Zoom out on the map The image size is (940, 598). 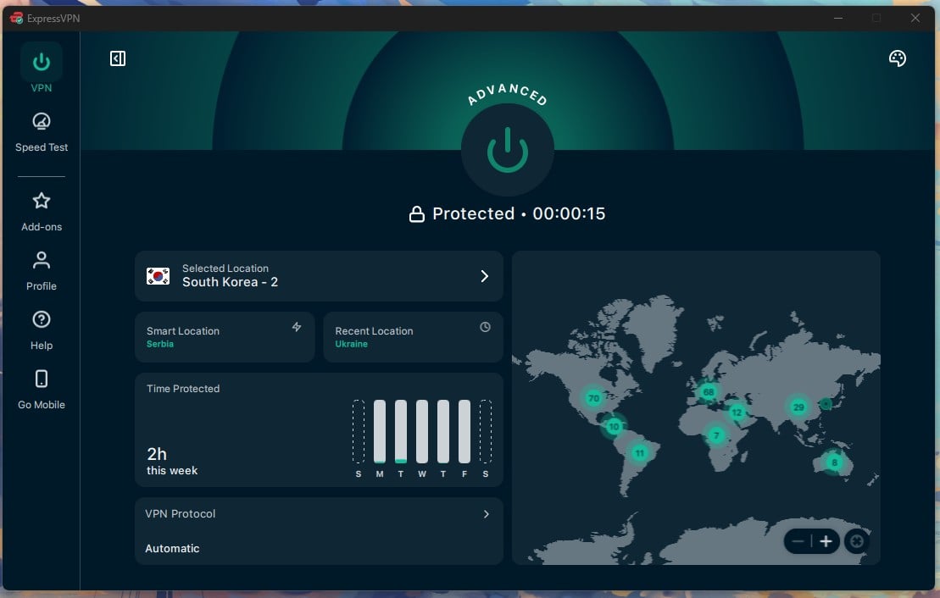798,542
